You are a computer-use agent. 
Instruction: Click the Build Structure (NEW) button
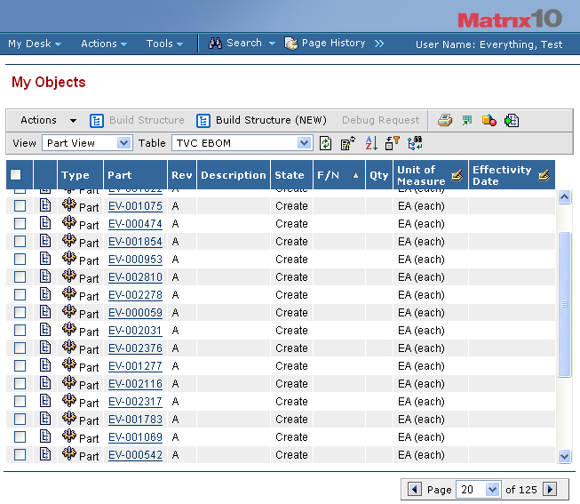261,121
